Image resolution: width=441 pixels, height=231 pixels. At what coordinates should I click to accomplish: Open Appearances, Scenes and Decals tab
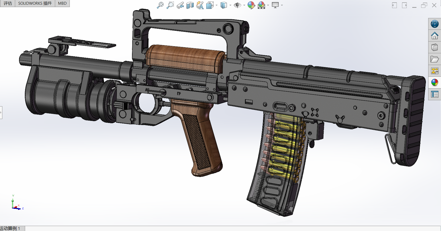tap(435, 83)
